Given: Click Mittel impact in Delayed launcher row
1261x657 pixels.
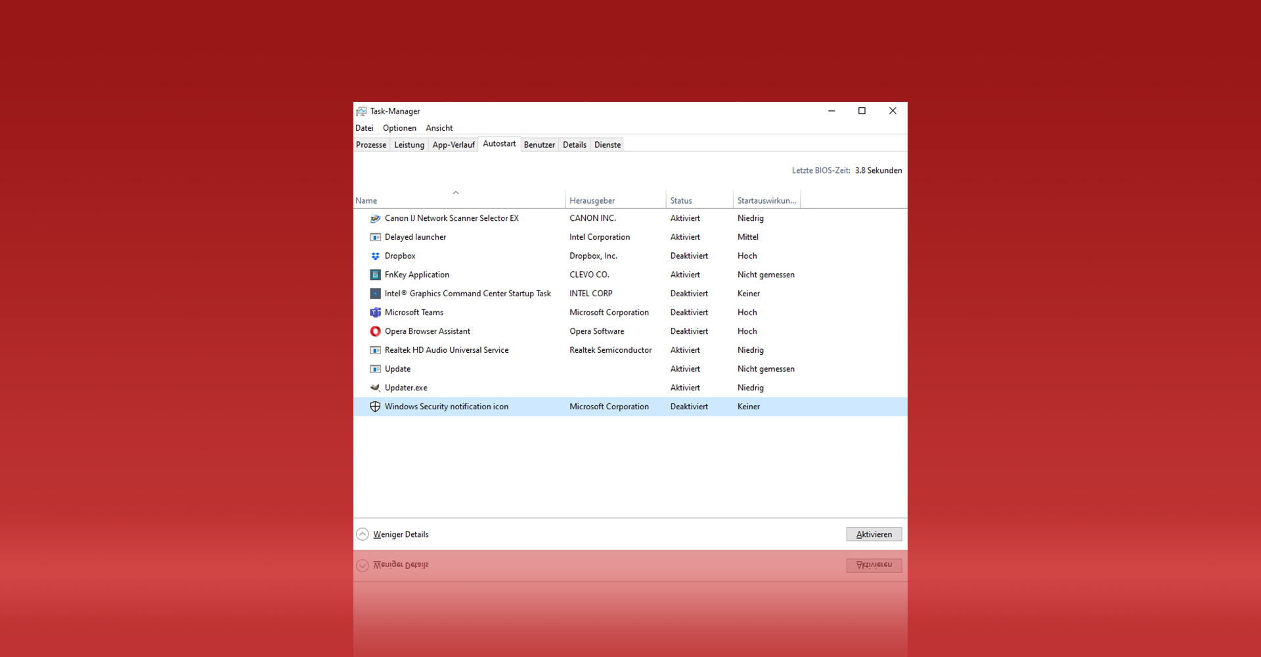Looking at the screenshot, I should [x=748, y=237].
